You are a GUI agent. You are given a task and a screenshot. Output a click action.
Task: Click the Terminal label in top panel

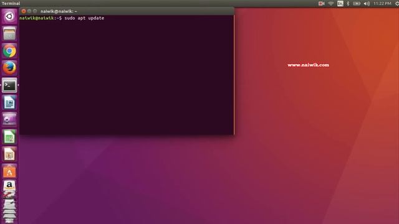point(11,4)
